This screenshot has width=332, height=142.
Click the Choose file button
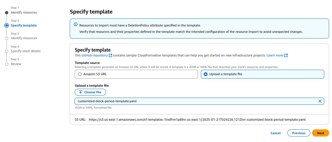click(90, 92)
